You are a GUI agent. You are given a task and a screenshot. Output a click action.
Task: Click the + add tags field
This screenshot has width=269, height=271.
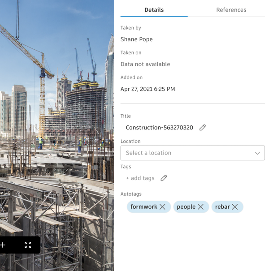(140, 178)
